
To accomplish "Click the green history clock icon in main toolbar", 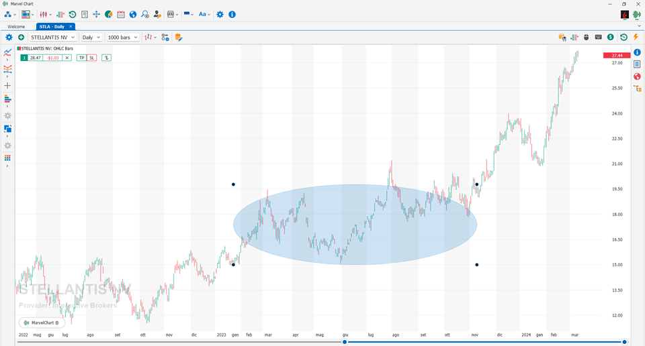I will point(73,14).
